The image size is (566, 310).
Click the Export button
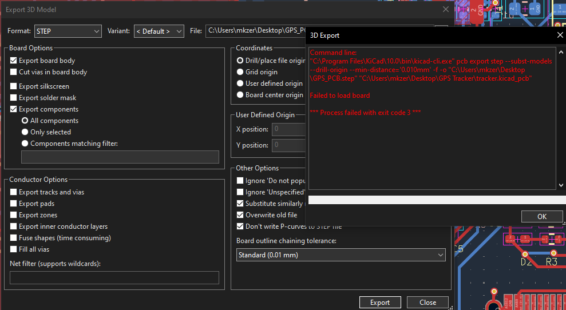tap(380, 303)
